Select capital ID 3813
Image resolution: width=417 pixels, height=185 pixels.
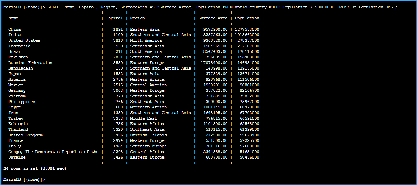[x=118, y=40]
